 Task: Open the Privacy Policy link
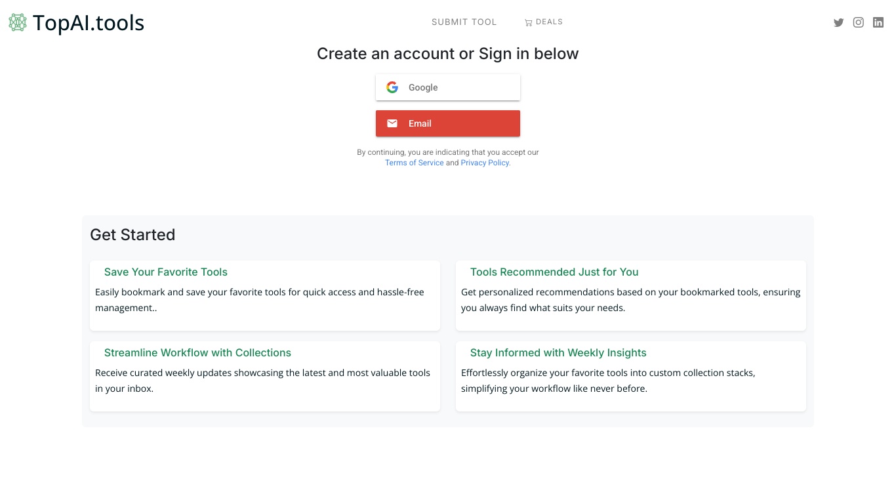[485, 163]
